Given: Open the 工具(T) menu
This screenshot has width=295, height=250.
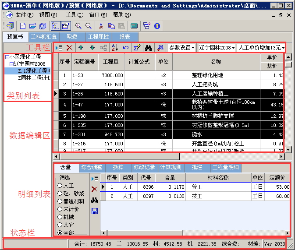Looking at the screenshot, I should tap(75, 15).
